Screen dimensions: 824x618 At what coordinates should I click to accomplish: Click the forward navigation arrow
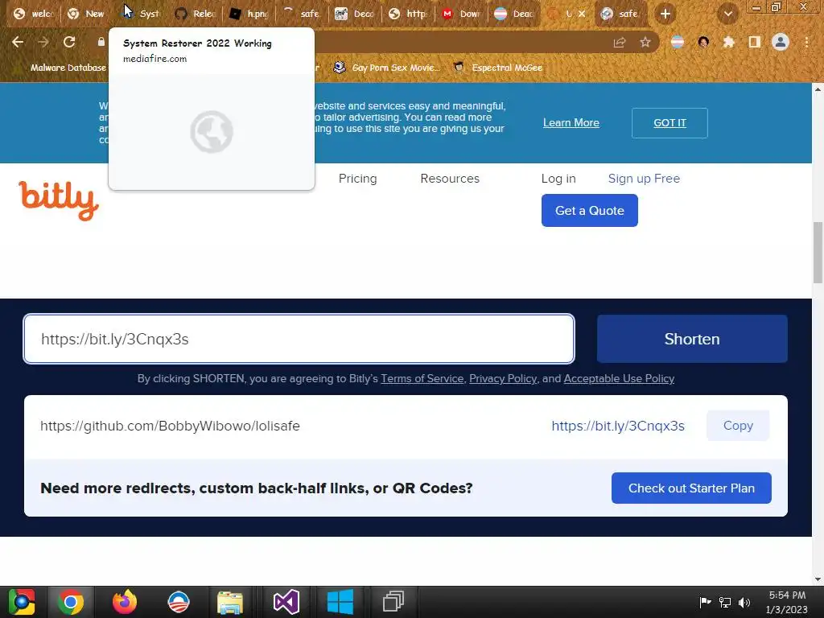pos(43,42)
